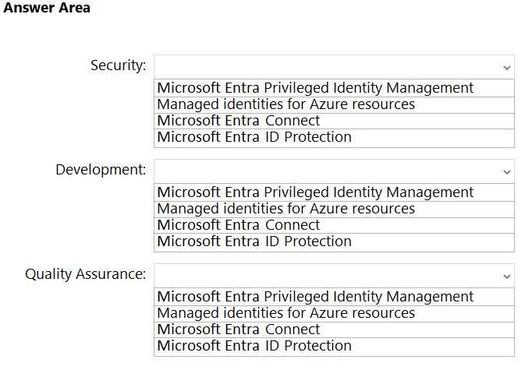Screen dimensions: 532x370
Task: Choose Managed identities for Azure resources under Security
Action: pos(286,104)
